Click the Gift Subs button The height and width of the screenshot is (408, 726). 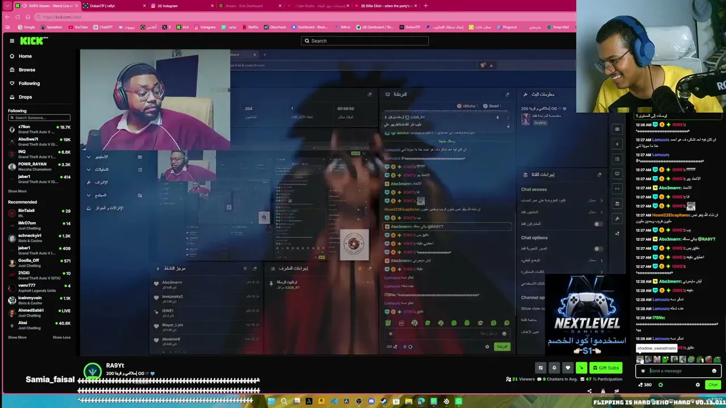click(x=606, y=368)
